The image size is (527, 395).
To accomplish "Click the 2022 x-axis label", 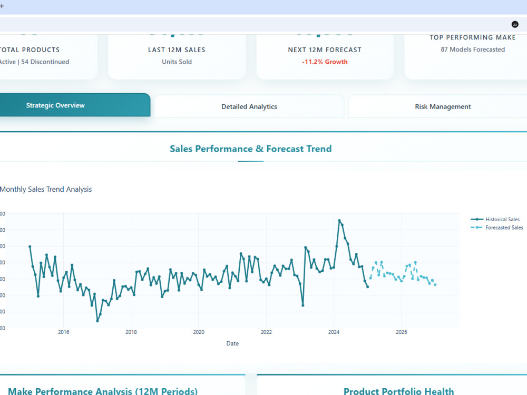I will (x=266, y=332).
